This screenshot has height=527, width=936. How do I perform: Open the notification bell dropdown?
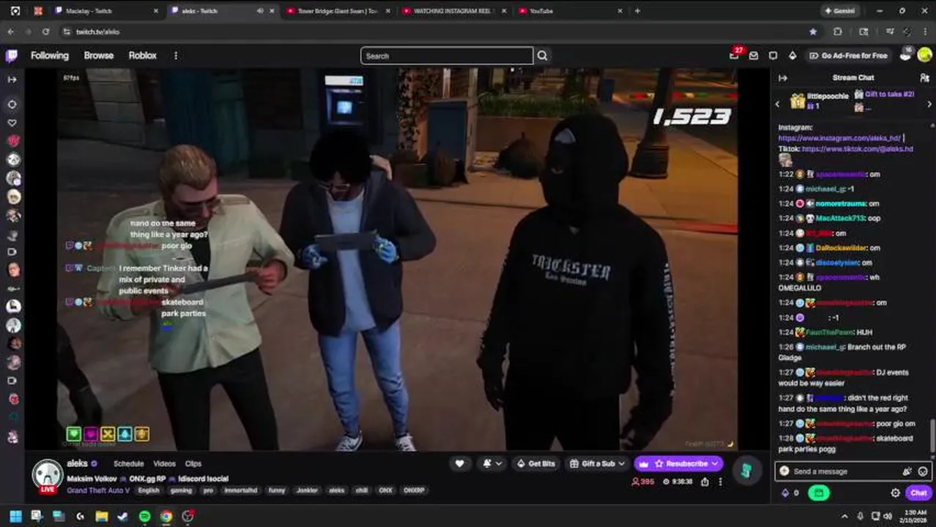click(x=492, y=463)
